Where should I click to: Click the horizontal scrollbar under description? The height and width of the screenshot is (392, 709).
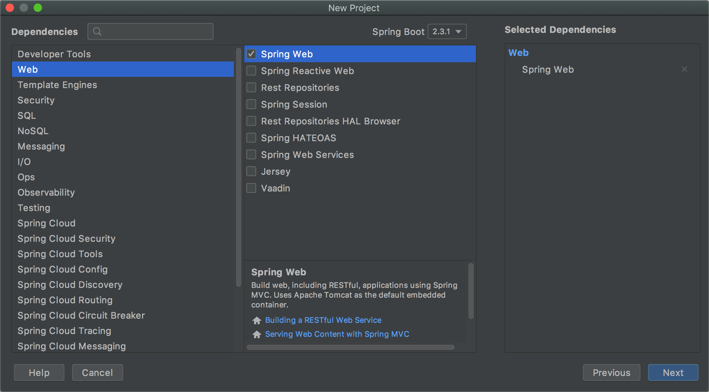pos(350,347)
